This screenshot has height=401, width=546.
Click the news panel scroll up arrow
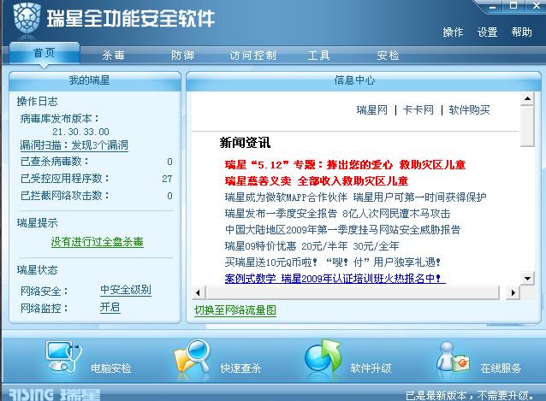point(527,99)
